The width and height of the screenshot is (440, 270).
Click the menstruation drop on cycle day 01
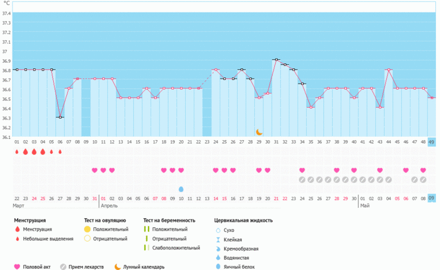[17, 152]
